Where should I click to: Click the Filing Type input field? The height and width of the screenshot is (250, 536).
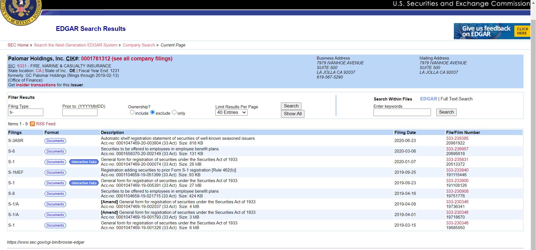coord(26,112)
